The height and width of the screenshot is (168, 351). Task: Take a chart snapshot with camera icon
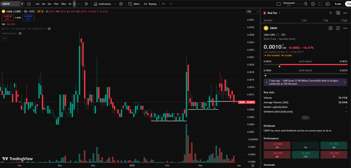coord(328,4)
